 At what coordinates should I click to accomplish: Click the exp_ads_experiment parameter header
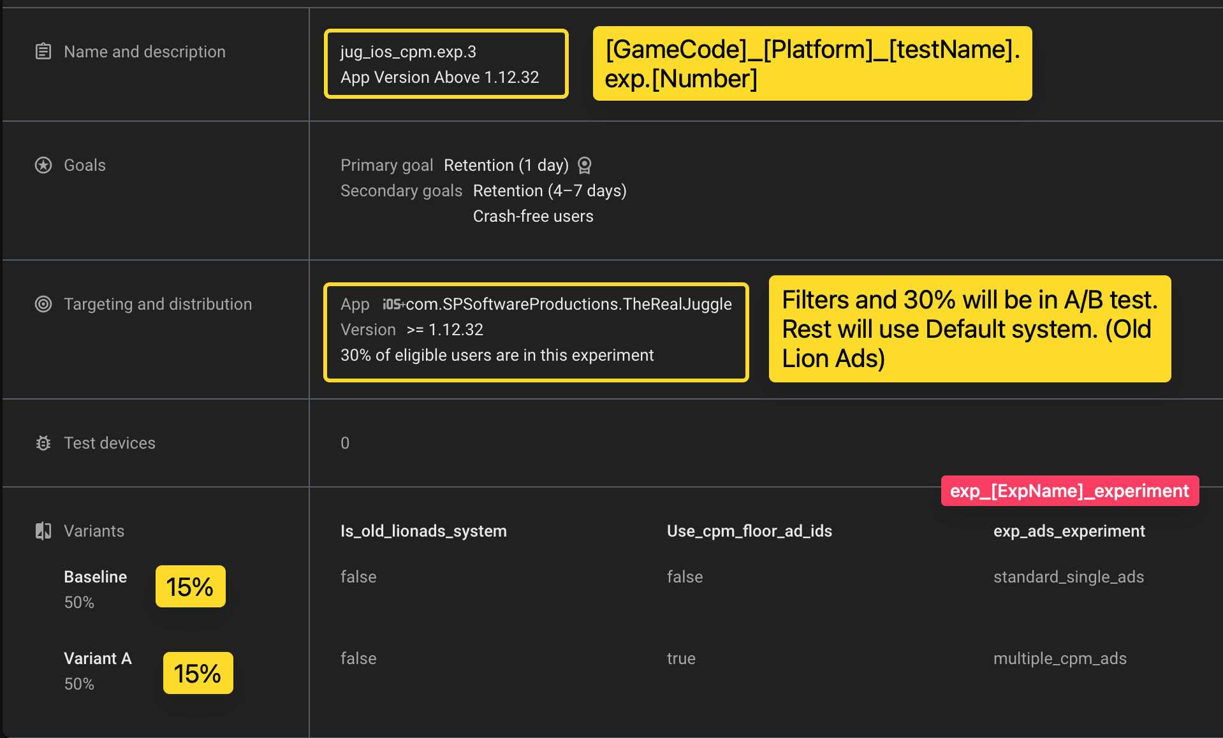pos(1069,531)
